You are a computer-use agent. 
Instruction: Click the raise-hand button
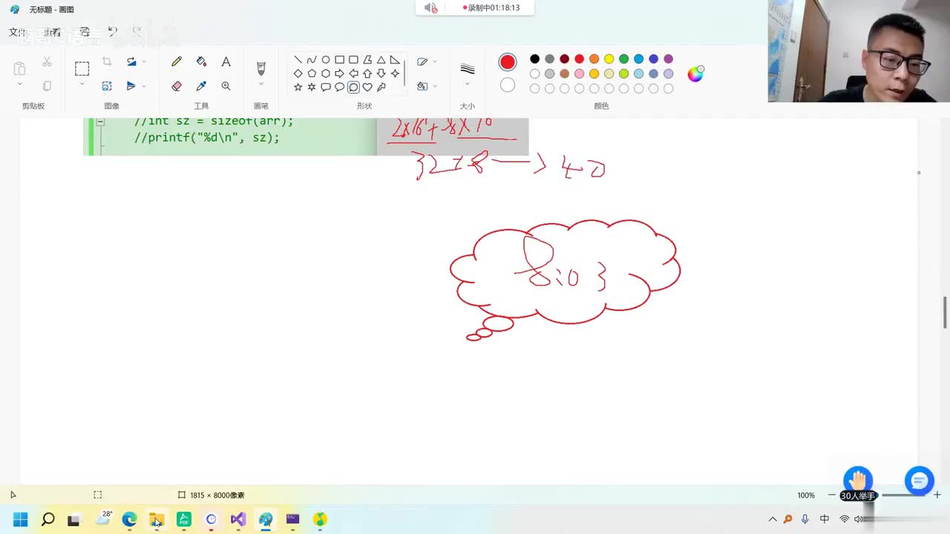pos(858,481)
